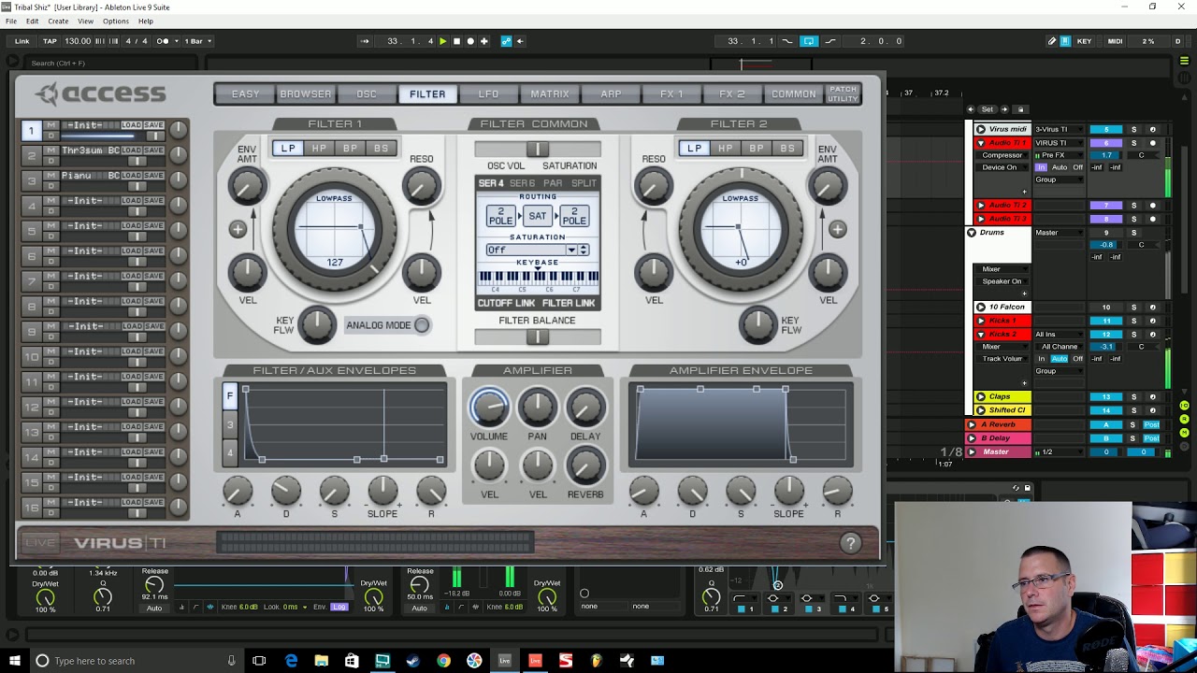Toggle the loop switch in the transport
Viewport: 1197px width, 673px height.
(x=809, y=41)
